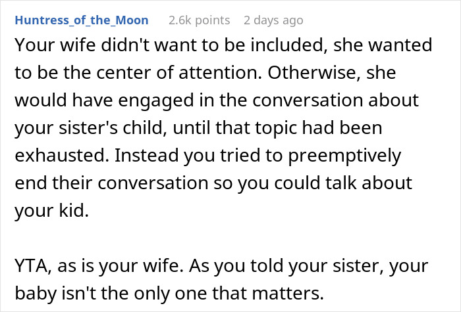Click the final line 'baby isn't the only one'
This screenshot has width=461, height=312.
click(169, 293)
